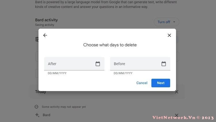The image size is (216, 122).
Task: Open calendar picker for Before date
Action: (164, 64)
